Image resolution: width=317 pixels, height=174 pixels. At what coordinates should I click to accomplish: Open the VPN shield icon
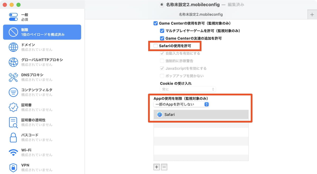pos(13,167)
